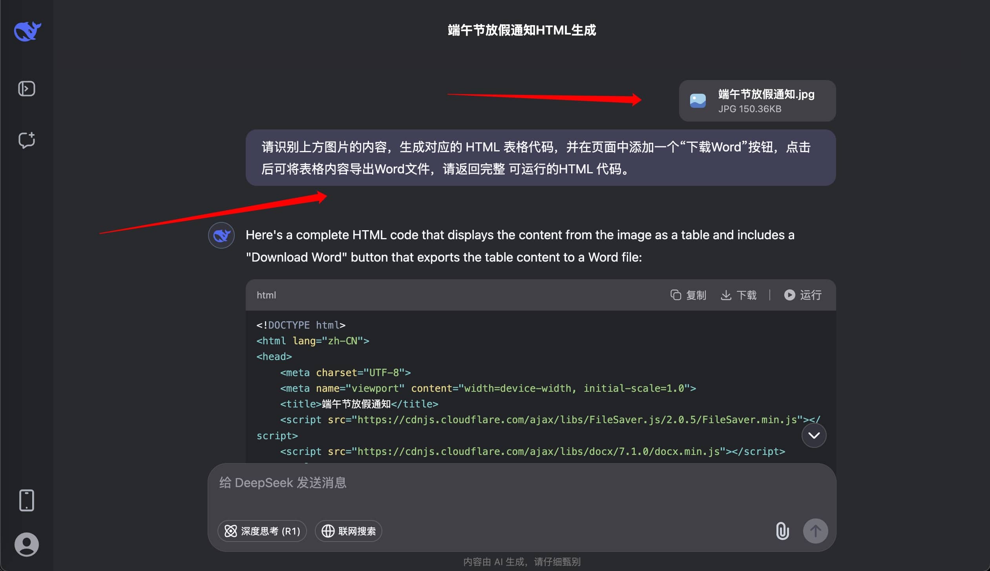Screen dimensions: 990x571
Task: Open the user profile avatar
Action: click(27, 544)
